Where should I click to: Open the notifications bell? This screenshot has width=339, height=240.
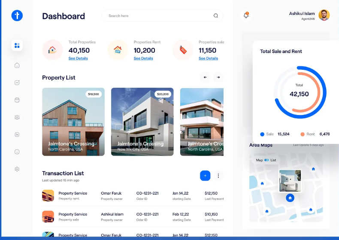point(246,15)
